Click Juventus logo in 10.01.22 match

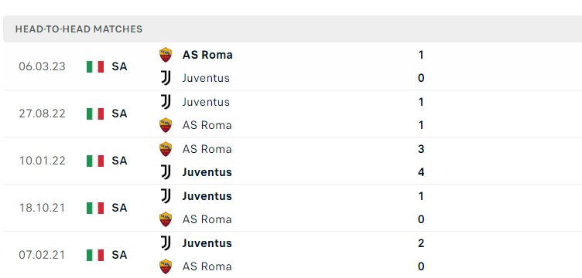(x=166, y=172)
